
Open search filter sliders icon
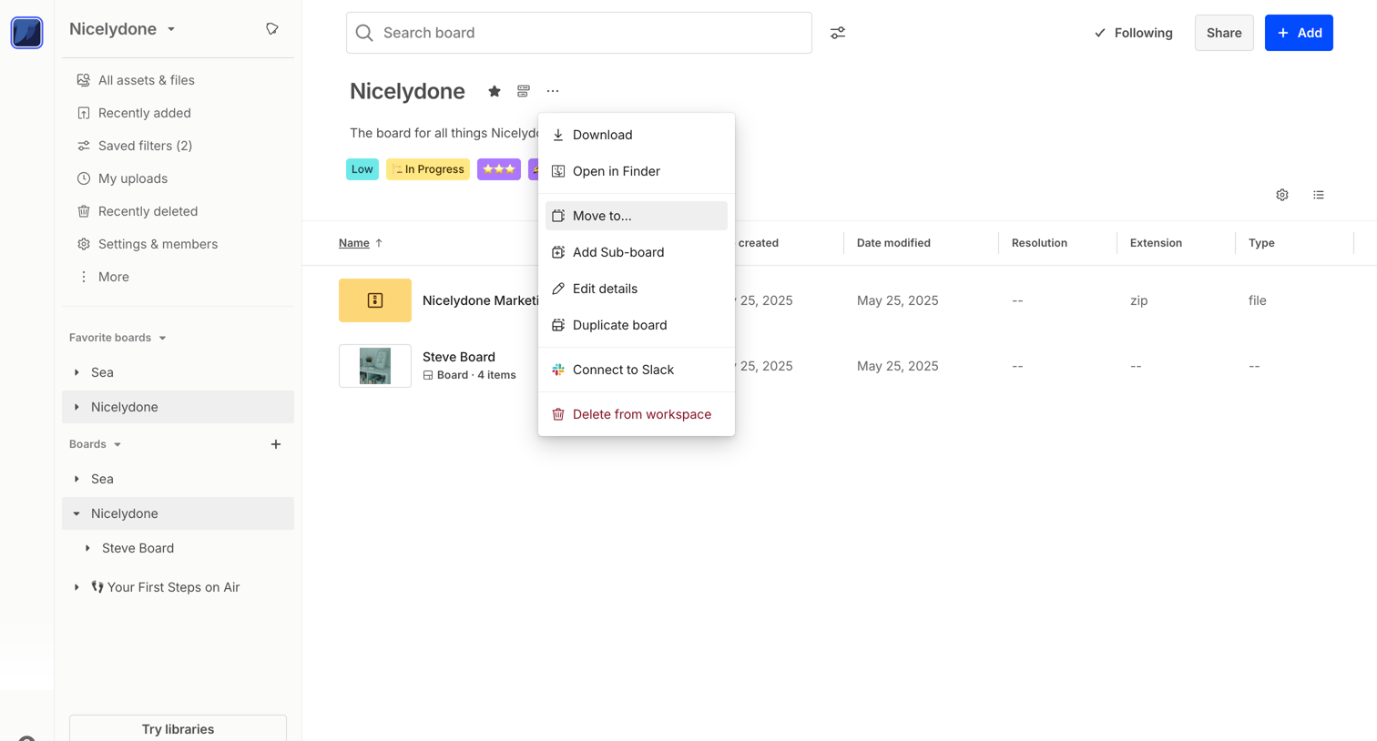(838, 33)
